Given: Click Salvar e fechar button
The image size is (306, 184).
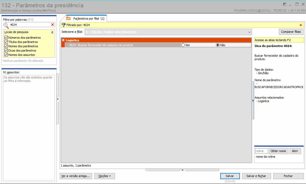Looking at the screenshot, I should pos(256,176).
